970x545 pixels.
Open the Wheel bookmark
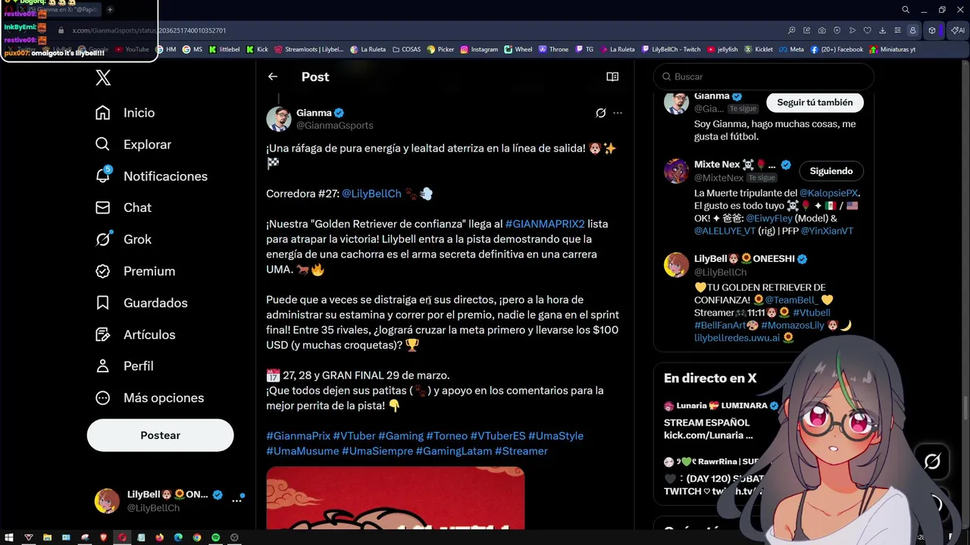[518, 49]
